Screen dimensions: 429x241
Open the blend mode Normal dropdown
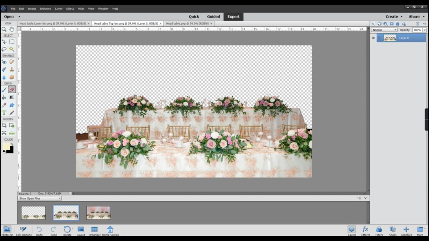coord(384,30)
